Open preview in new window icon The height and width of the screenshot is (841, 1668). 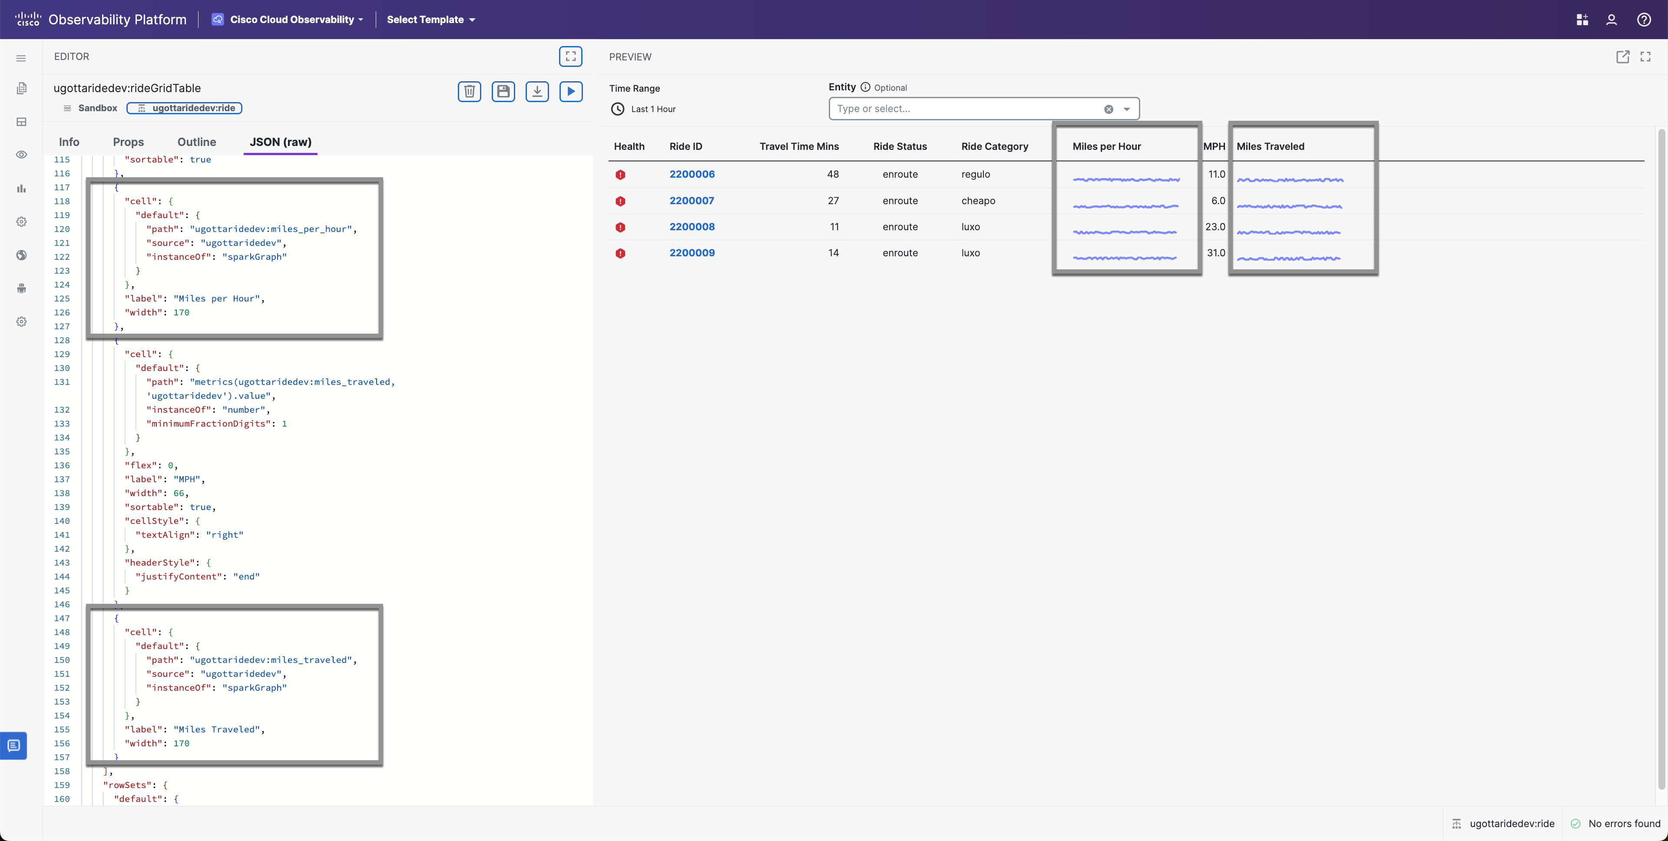tap(1622, 57)
